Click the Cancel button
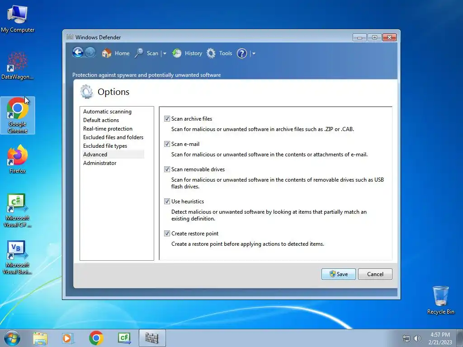 375,274
